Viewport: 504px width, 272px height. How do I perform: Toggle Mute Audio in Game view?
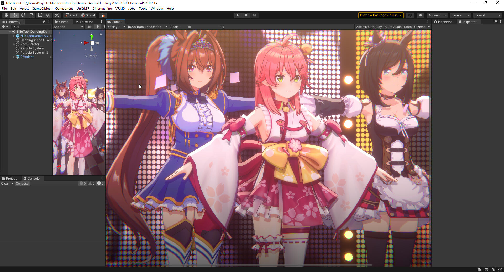point(393,27)
